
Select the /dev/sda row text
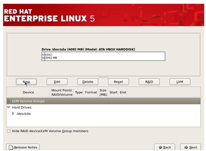tap(24, 114)
